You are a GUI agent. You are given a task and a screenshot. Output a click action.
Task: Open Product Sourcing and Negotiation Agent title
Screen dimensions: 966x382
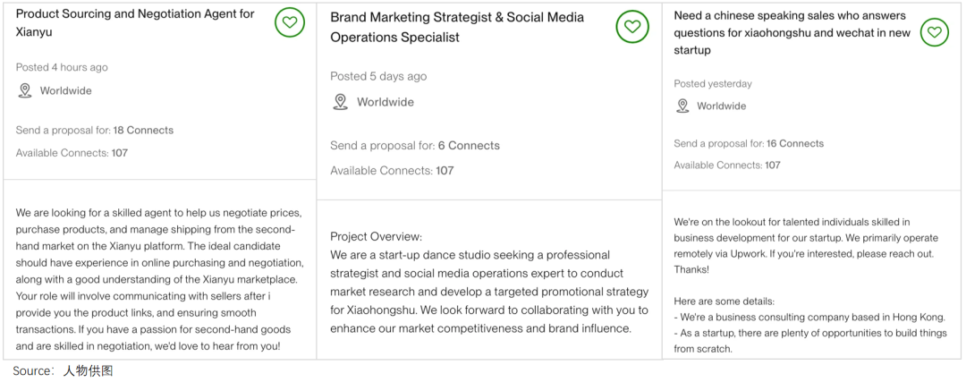point(135,22)
